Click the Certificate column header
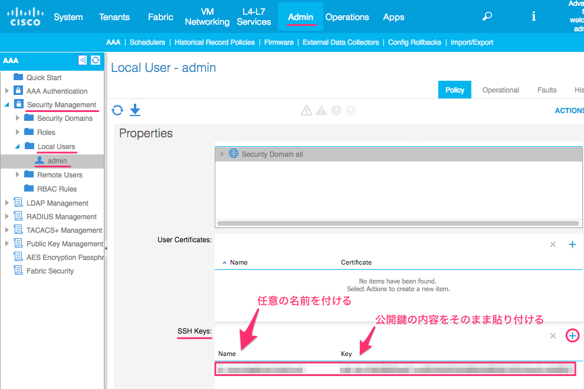Screen dimensions: 584x389 tap(356, 262)
